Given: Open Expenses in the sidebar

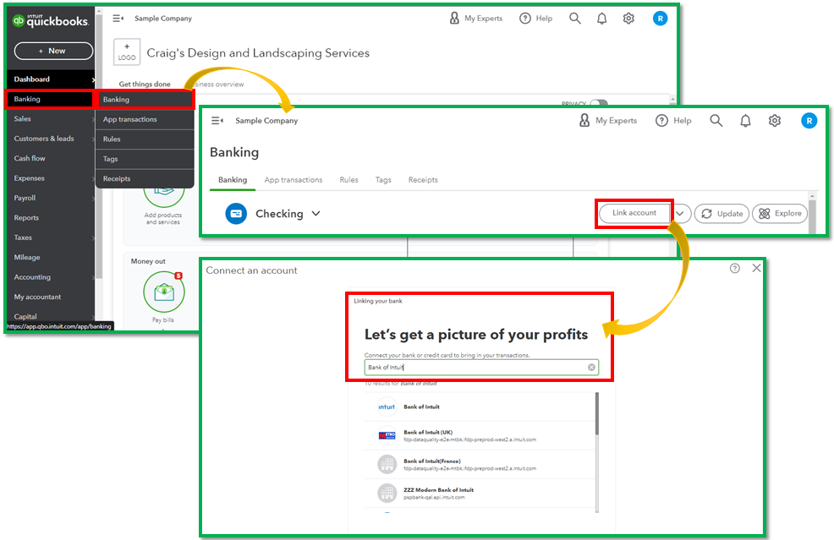Looking at the screenshot, I should pos(51,178).
